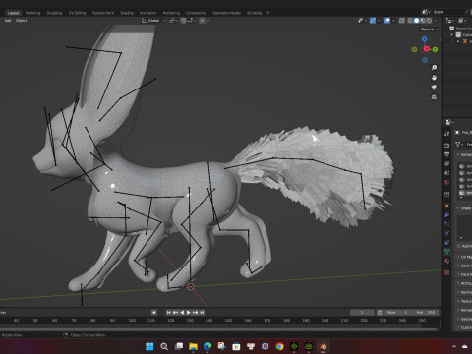Open the Particles properties tab
472x354 pixels.
click(446, 224)
